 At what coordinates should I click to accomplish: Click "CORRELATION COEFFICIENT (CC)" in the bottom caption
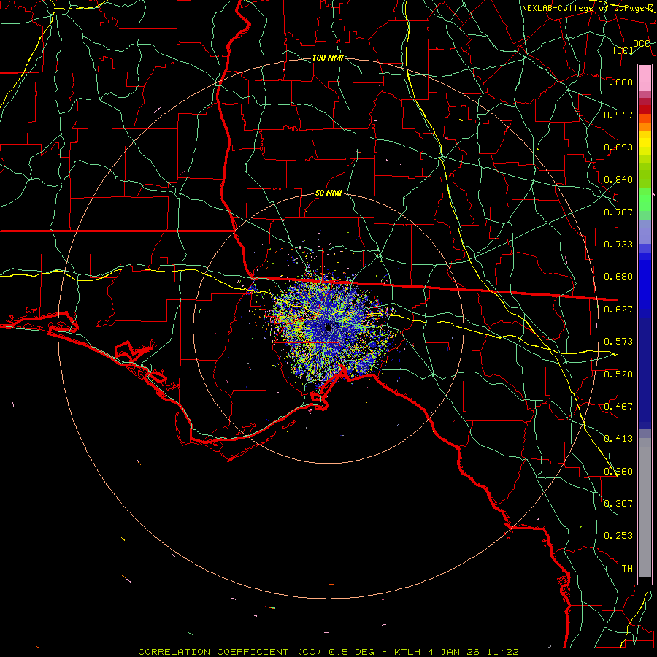click(230, 652)
